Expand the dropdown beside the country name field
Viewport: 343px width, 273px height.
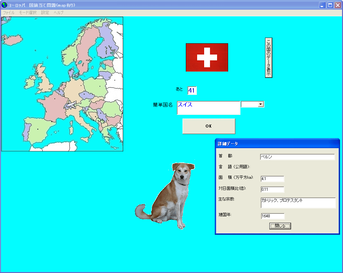260,104
